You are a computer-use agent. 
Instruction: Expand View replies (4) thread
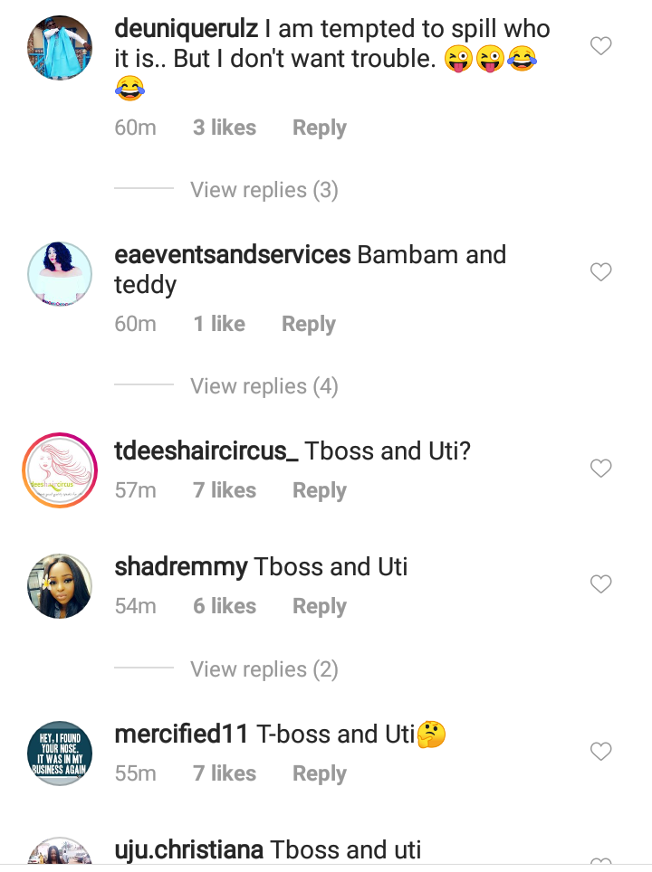click(264, 386)
